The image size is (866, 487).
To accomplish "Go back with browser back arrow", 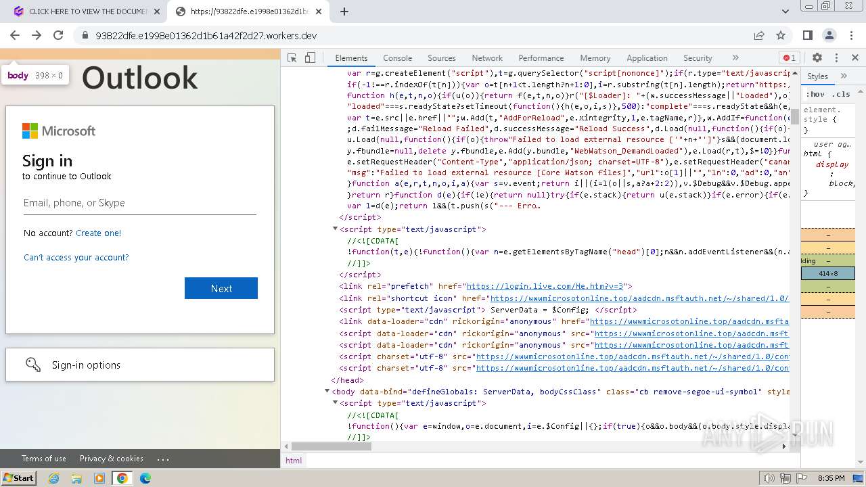I will (x=15, y=35).
